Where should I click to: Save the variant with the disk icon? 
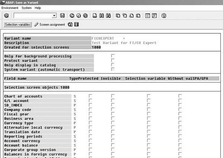point(62,16)
